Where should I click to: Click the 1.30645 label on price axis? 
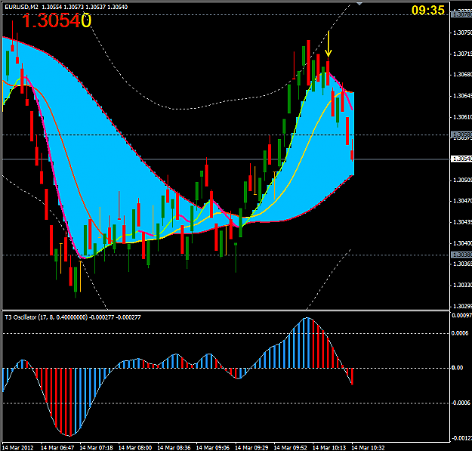(x=462, y=96)
